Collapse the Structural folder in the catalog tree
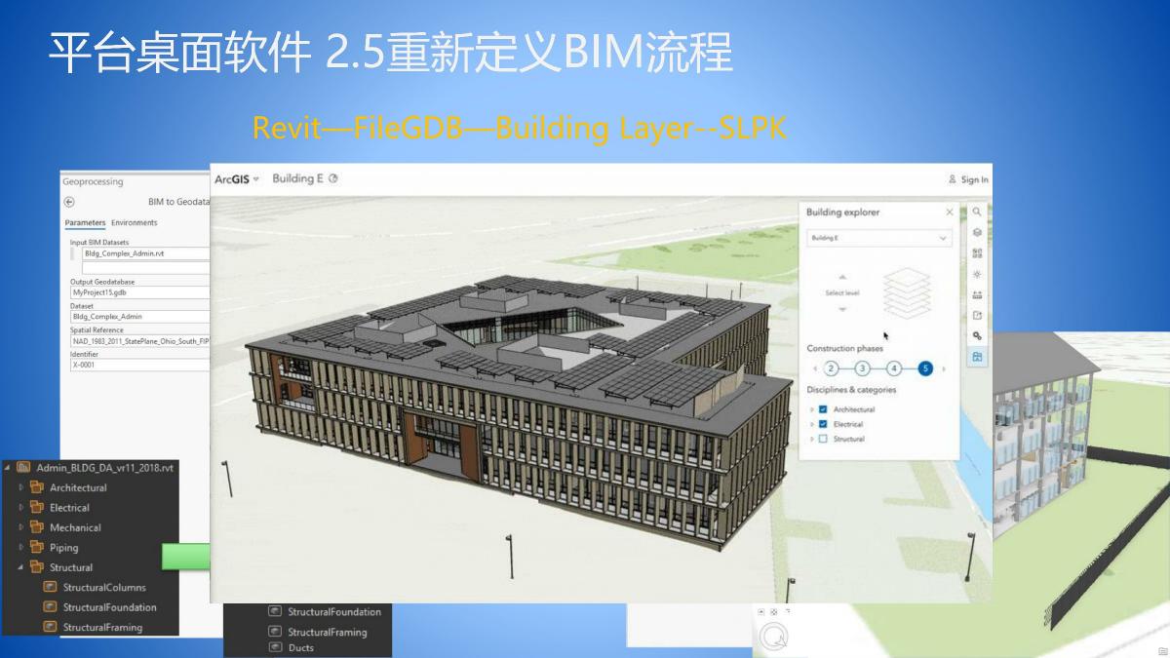This screenshot has height=658, width=1170. (20, 567)
